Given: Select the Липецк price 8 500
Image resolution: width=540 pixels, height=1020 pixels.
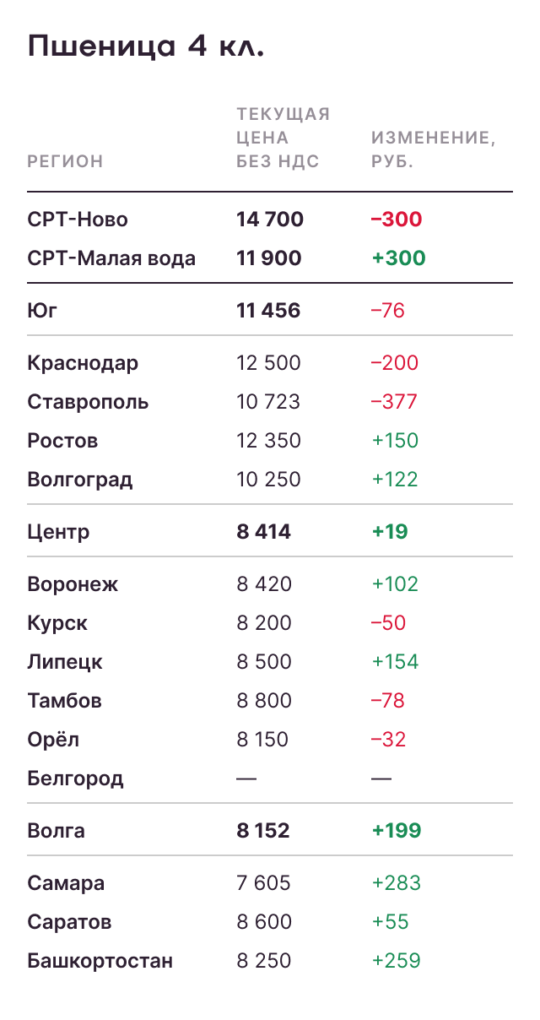Looking at the screenshot, I should 264,662.
